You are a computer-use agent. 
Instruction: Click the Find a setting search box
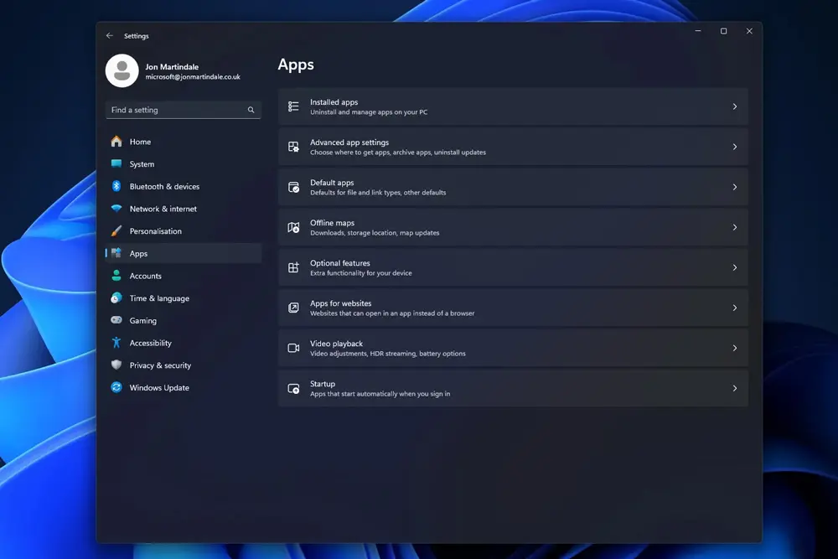184,110
